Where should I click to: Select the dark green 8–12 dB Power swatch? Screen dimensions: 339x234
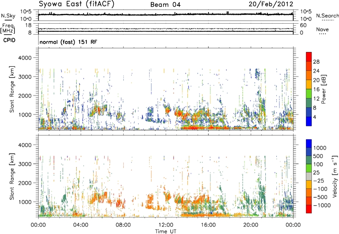click(309, 103)
